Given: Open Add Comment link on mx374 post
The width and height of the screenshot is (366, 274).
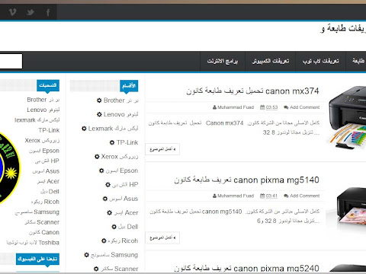Looking at the screenshot, I should 302,107.
